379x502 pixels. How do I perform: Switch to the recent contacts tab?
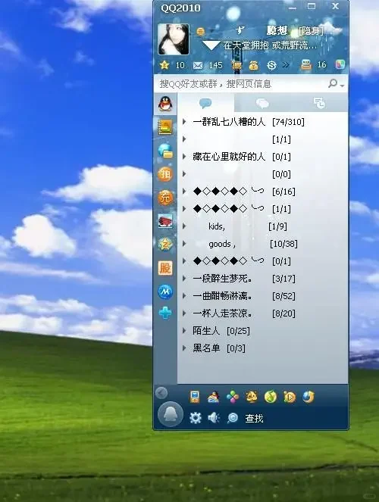319,103
